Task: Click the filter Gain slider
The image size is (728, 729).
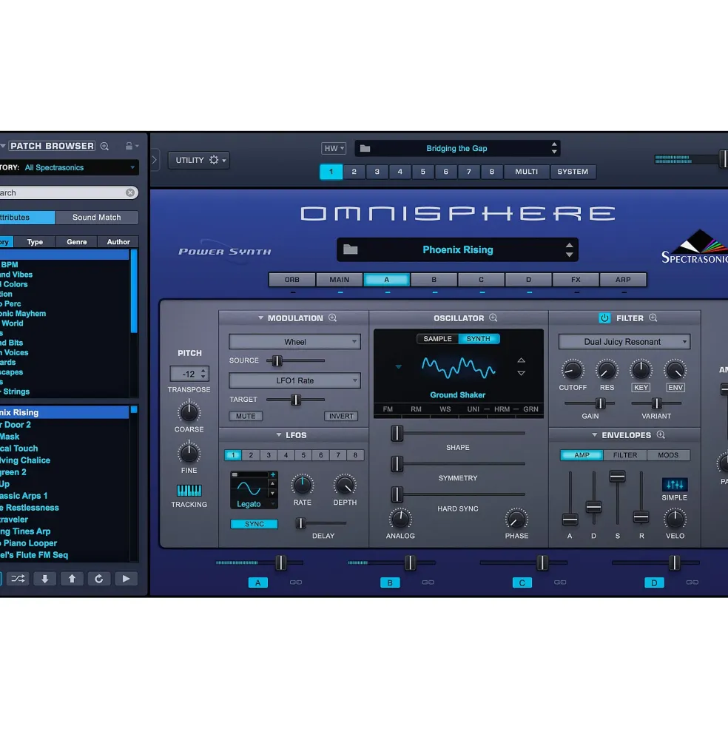Action: pyautogui.click(x=590, y=403)
